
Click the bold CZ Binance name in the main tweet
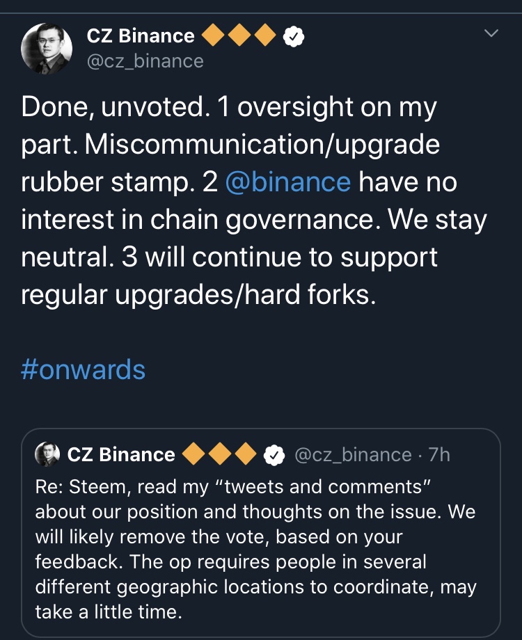[x=141, y=36]
